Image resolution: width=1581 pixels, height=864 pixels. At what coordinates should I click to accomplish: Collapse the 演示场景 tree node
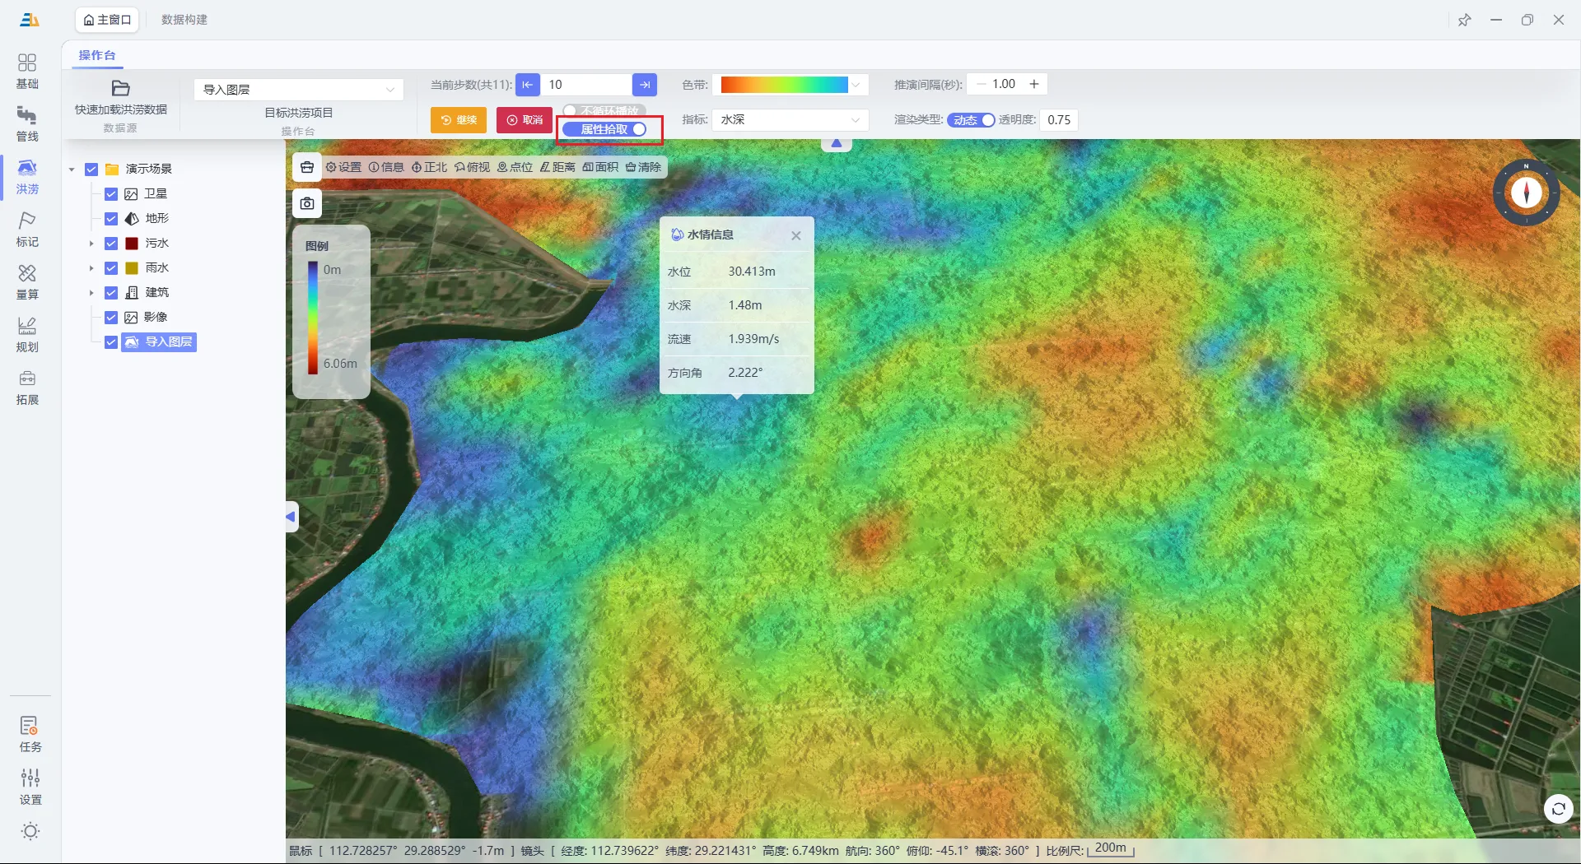click(72, 170)
